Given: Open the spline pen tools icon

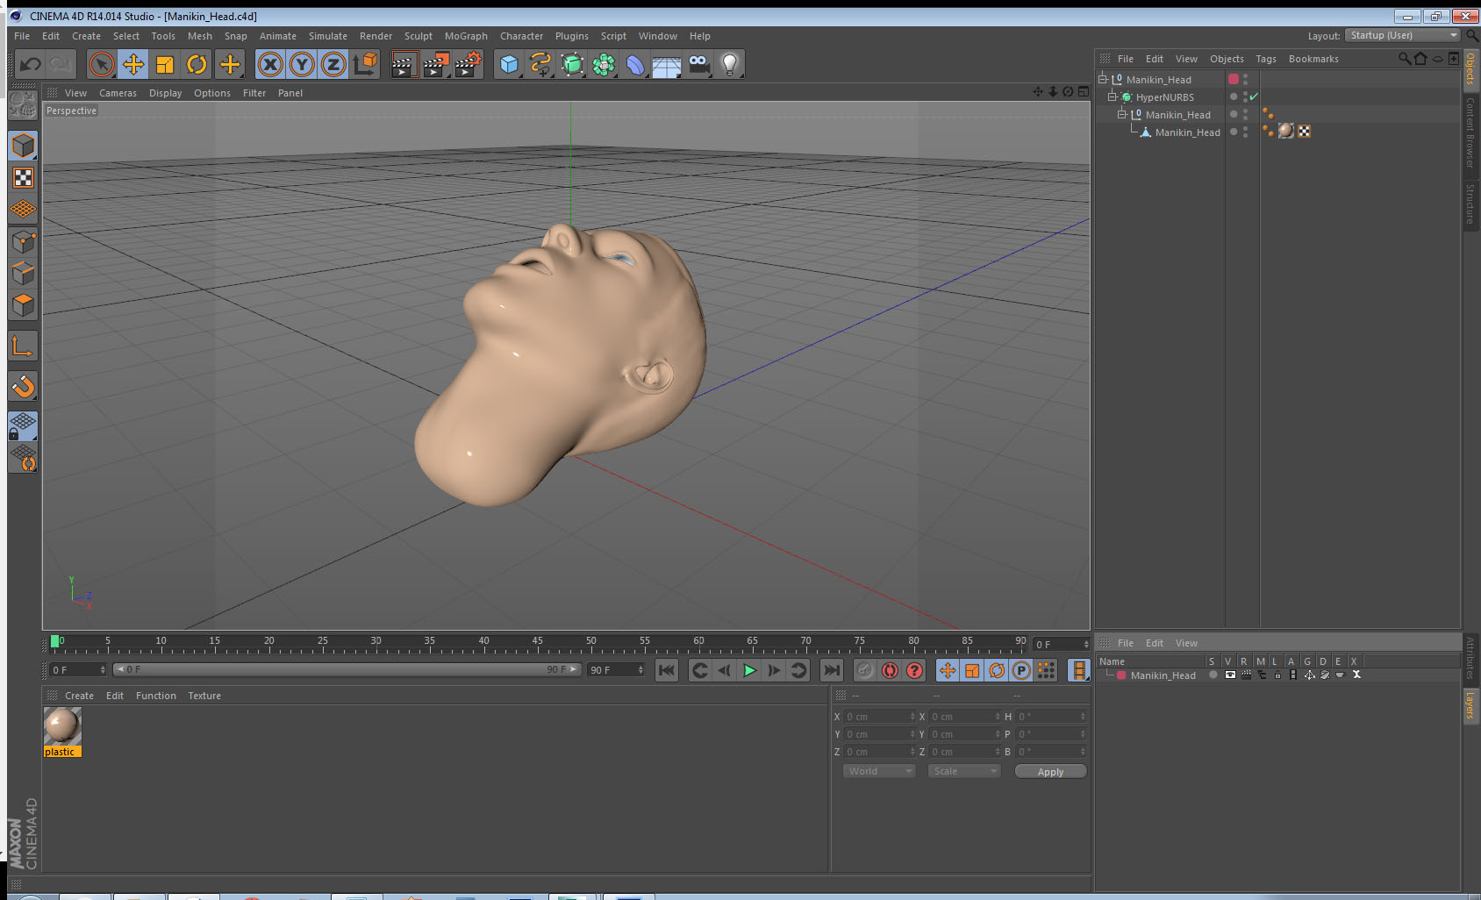Looking at the screenshot, I should tap(540, 64).
